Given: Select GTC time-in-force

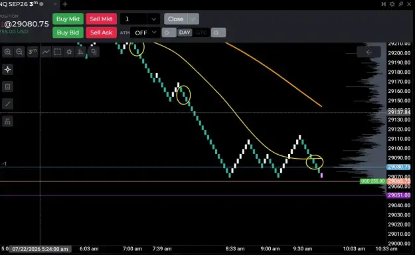Looking at the screenshot, I should [201, 33].
